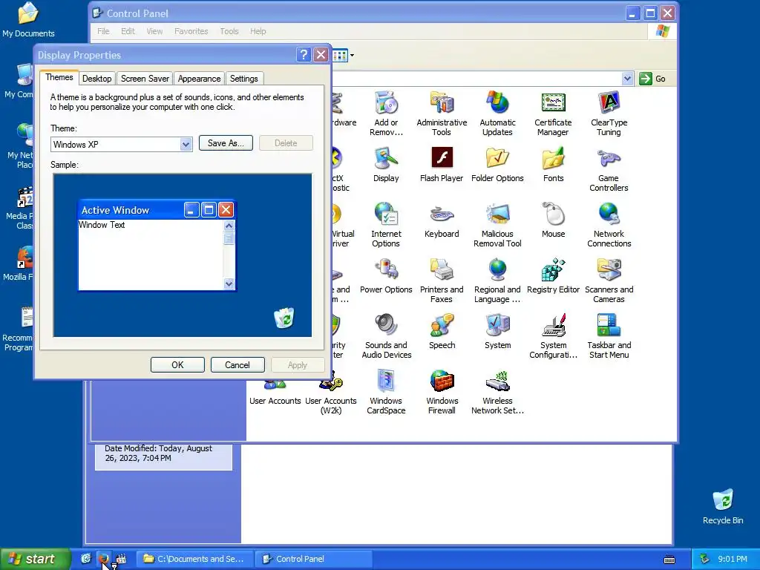Click the theme sample preview image
Screen dimensions: 760x570
point(183,255)
